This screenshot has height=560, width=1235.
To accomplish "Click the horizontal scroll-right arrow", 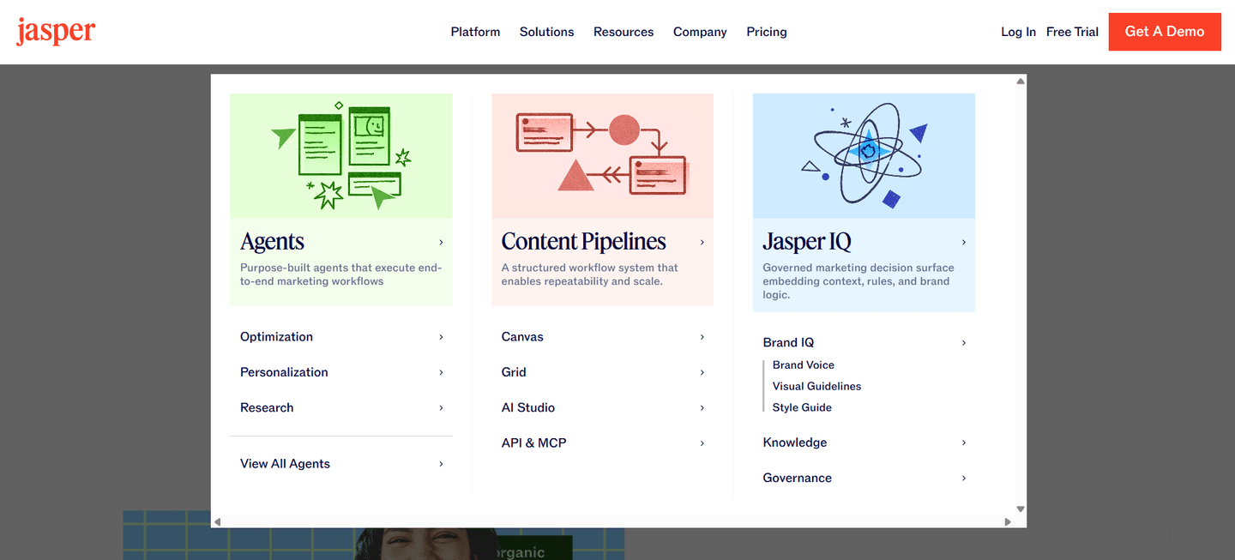I will tap(1007, 521).
